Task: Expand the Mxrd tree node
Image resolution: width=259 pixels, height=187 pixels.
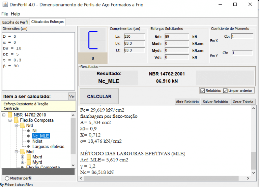Action: pyautogui.click(x=23, y=157)
